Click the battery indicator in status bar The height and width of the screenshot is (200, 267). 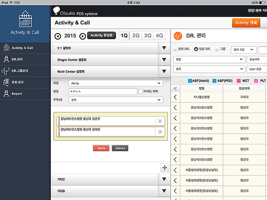(262, 3)
